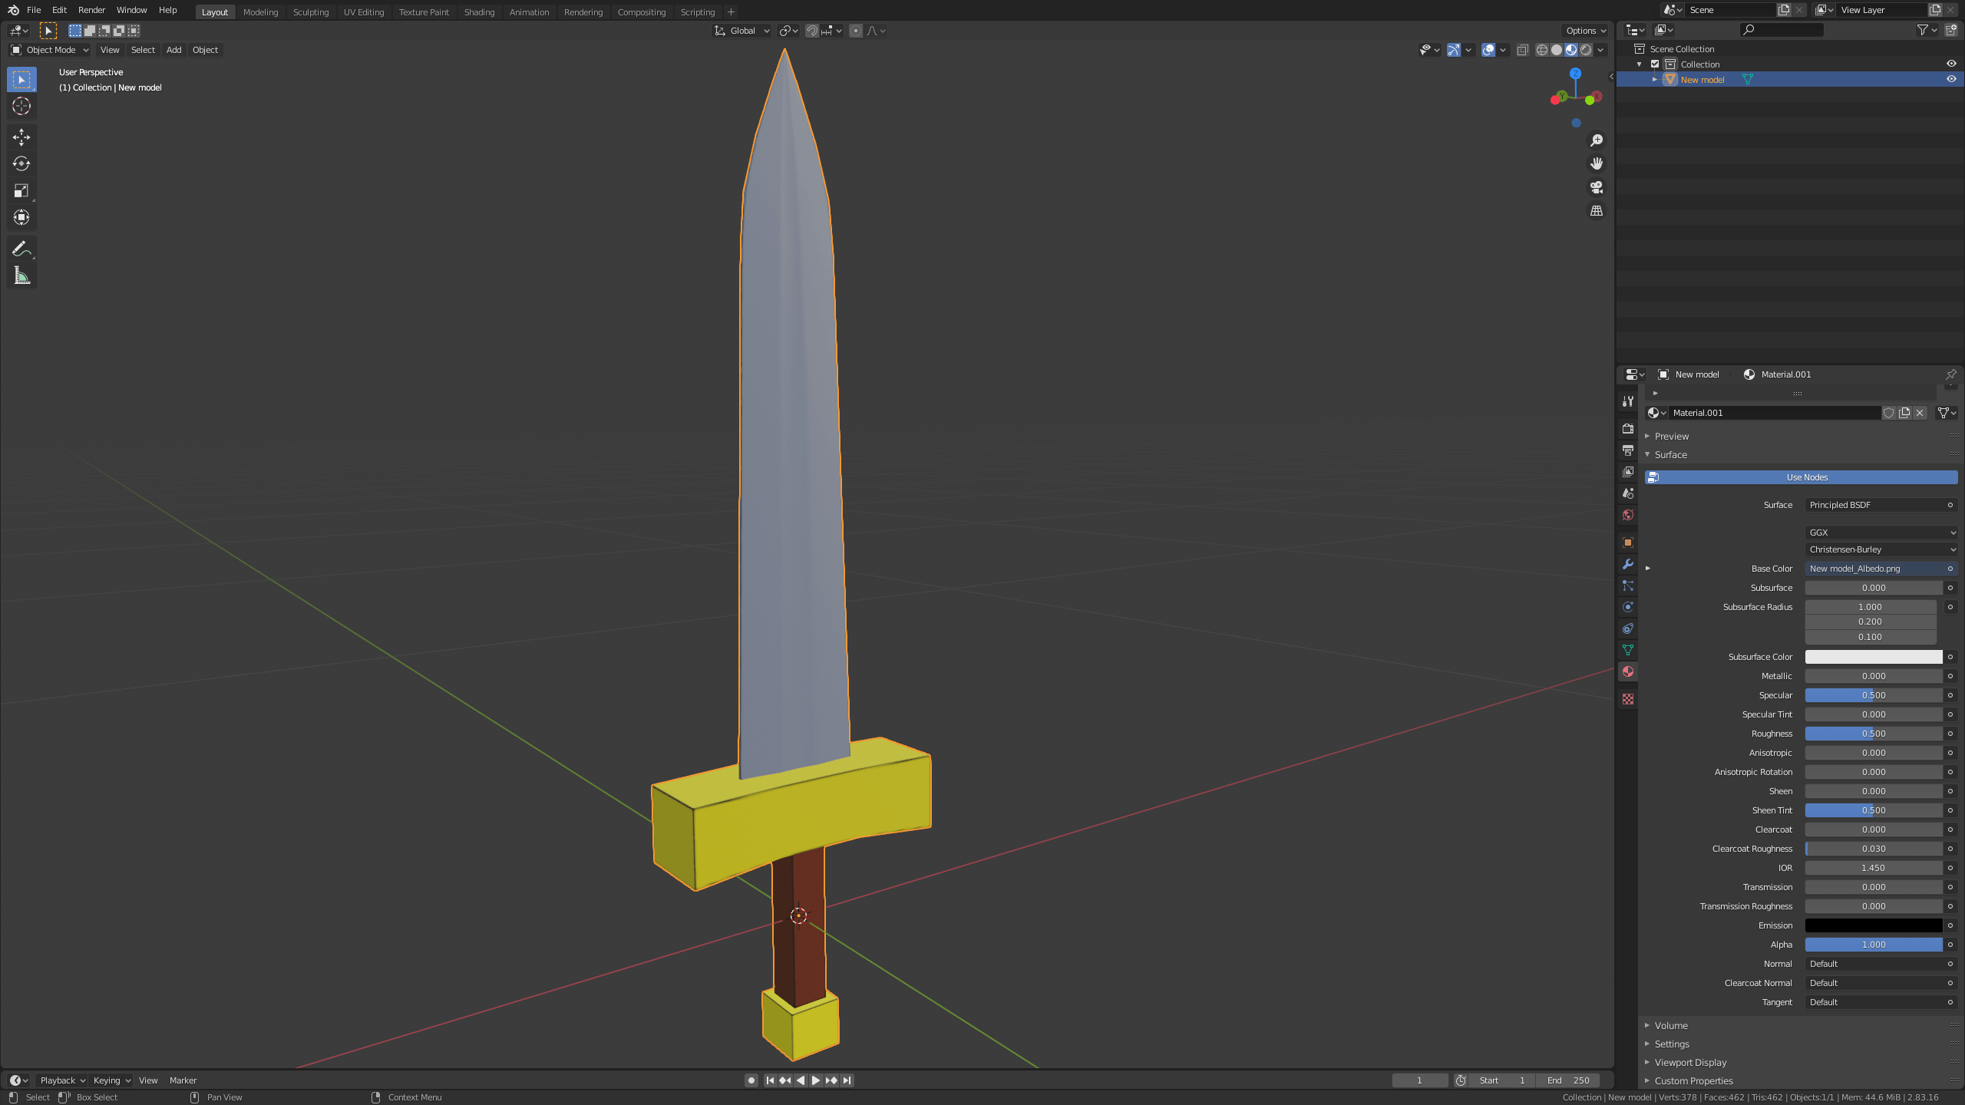Select the Rotate tool
The width and height of the screenshot is (1965, 1105).
click(x=21, y=164)
